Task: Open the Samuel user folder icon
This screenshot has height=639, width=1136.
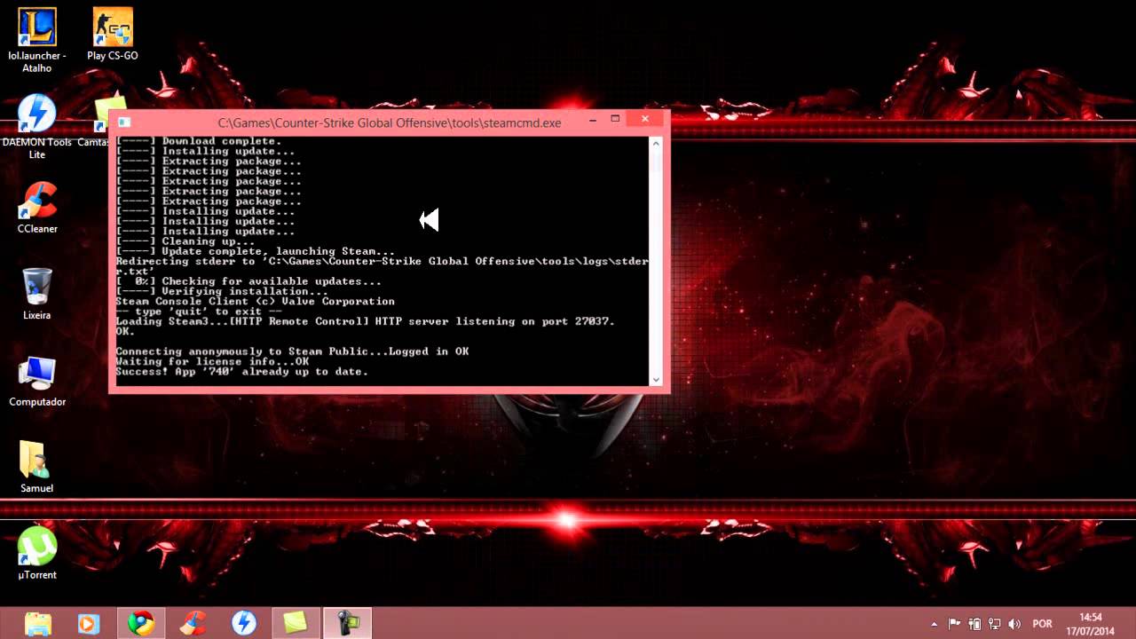Action: [x=37, y=467]
